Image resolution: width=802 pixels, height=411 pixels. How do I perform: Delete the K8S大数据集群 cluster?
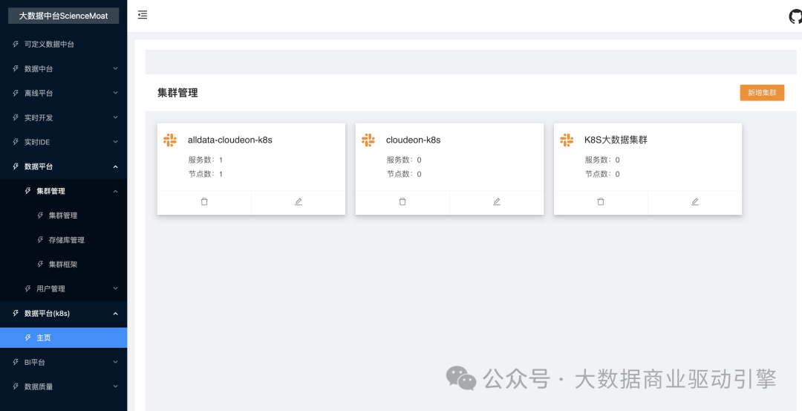[601, 201]
